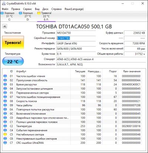Viewport: 148px width, 153px height.
Task: Click raw value 000000000048 of Нестабильные сектора
Action: click(x=131, y=135)
